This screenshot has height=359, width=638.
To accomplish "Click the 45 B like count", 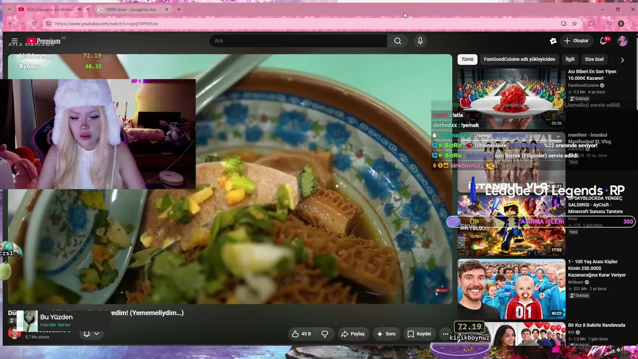I will point(306,334).
